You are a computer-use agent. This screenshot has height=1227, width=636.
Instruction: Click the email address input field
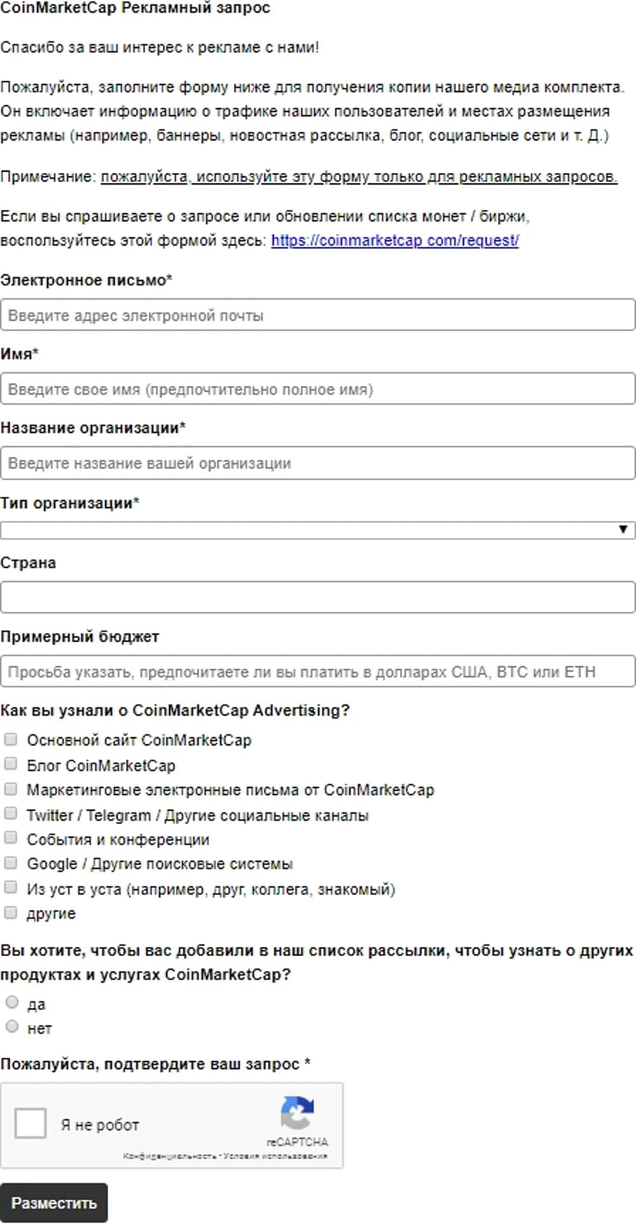318,315
